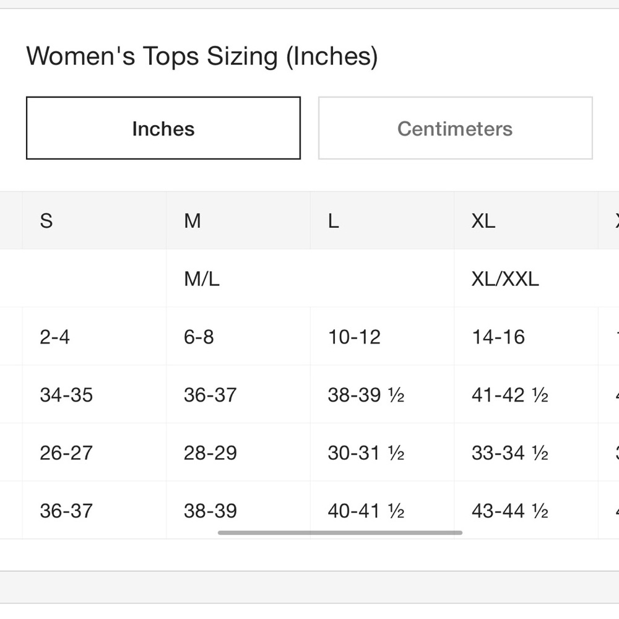The height and width of the screenshot is (619, 619).
Task: Click the Women's Tops Sizing heading
Action: tap(202, 56)
